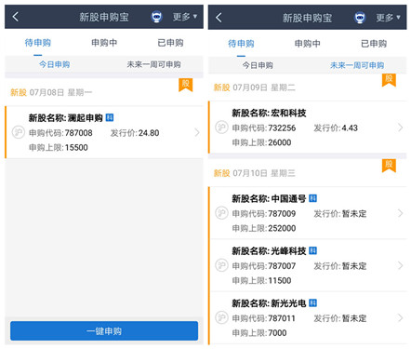Go back using right screen's back arrow
The height and width of the screenshot is (349, 411).
(219, 18)
